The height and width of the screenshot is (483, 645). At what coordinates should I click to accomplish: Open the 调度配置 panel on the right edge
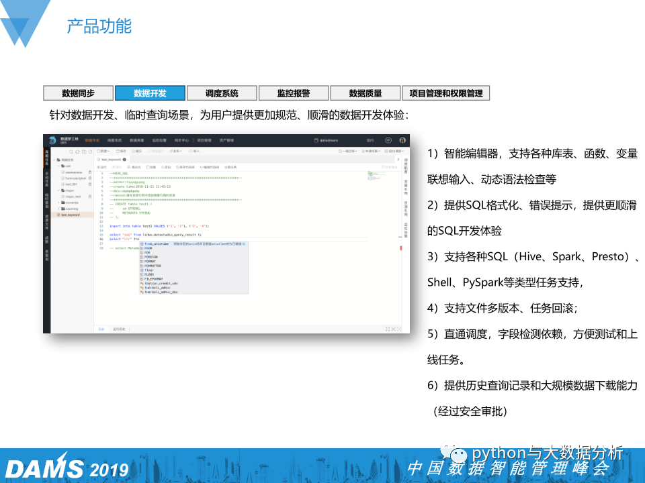(406, 166)
